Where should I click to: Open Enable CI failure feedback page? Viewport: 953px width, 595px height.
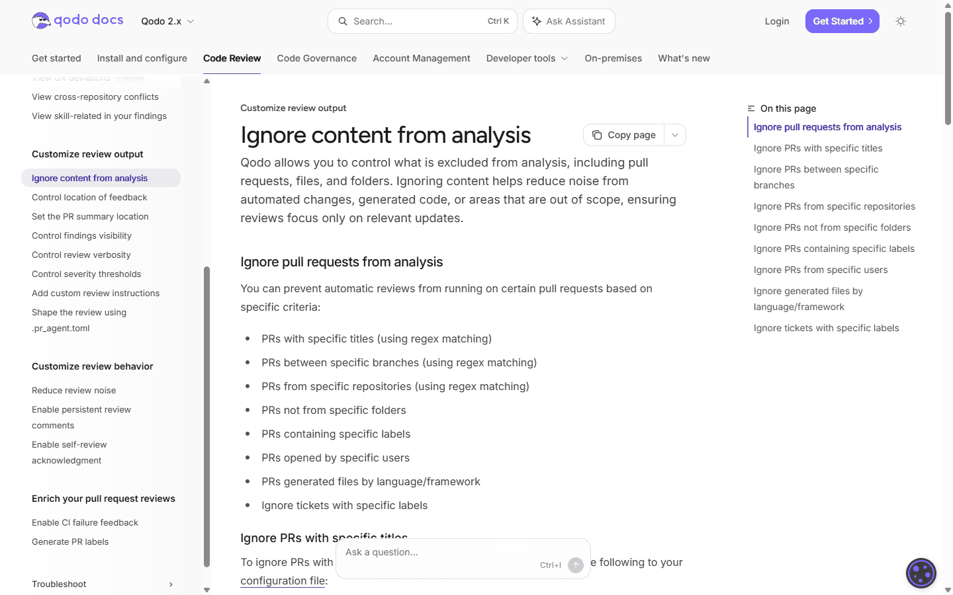point(85,522)
